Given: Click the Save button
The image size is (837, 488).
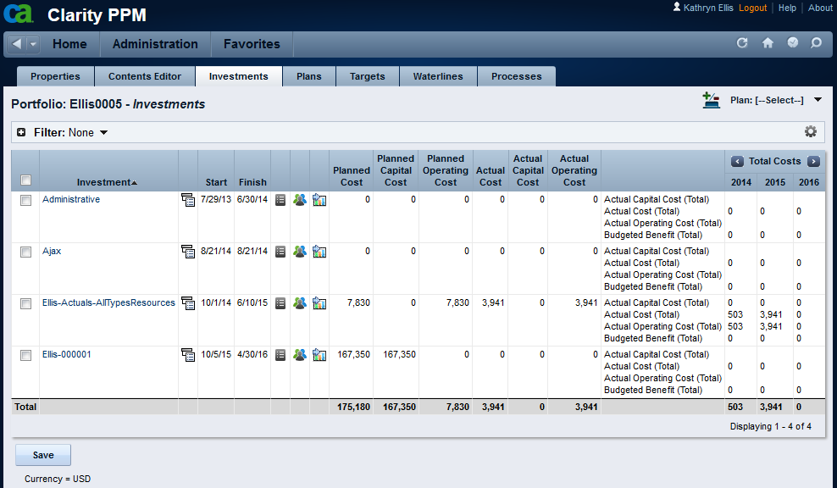Looking at the screenshot, I should click(43, 455).
